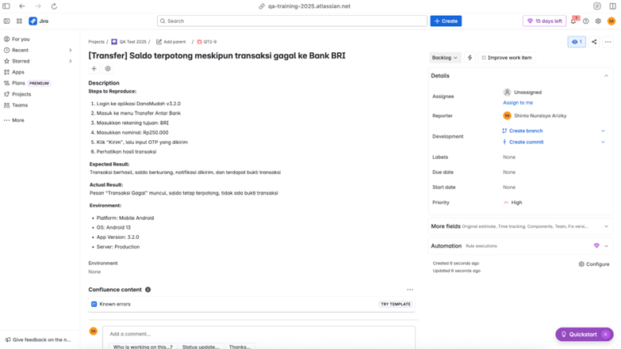Screen dimensions: 621x349
Task: Click Assign to me link
Action: click(x=518, y=102)
